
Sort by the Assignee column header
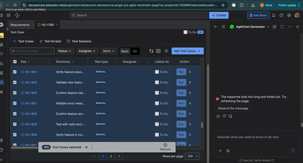coord(131,62)
